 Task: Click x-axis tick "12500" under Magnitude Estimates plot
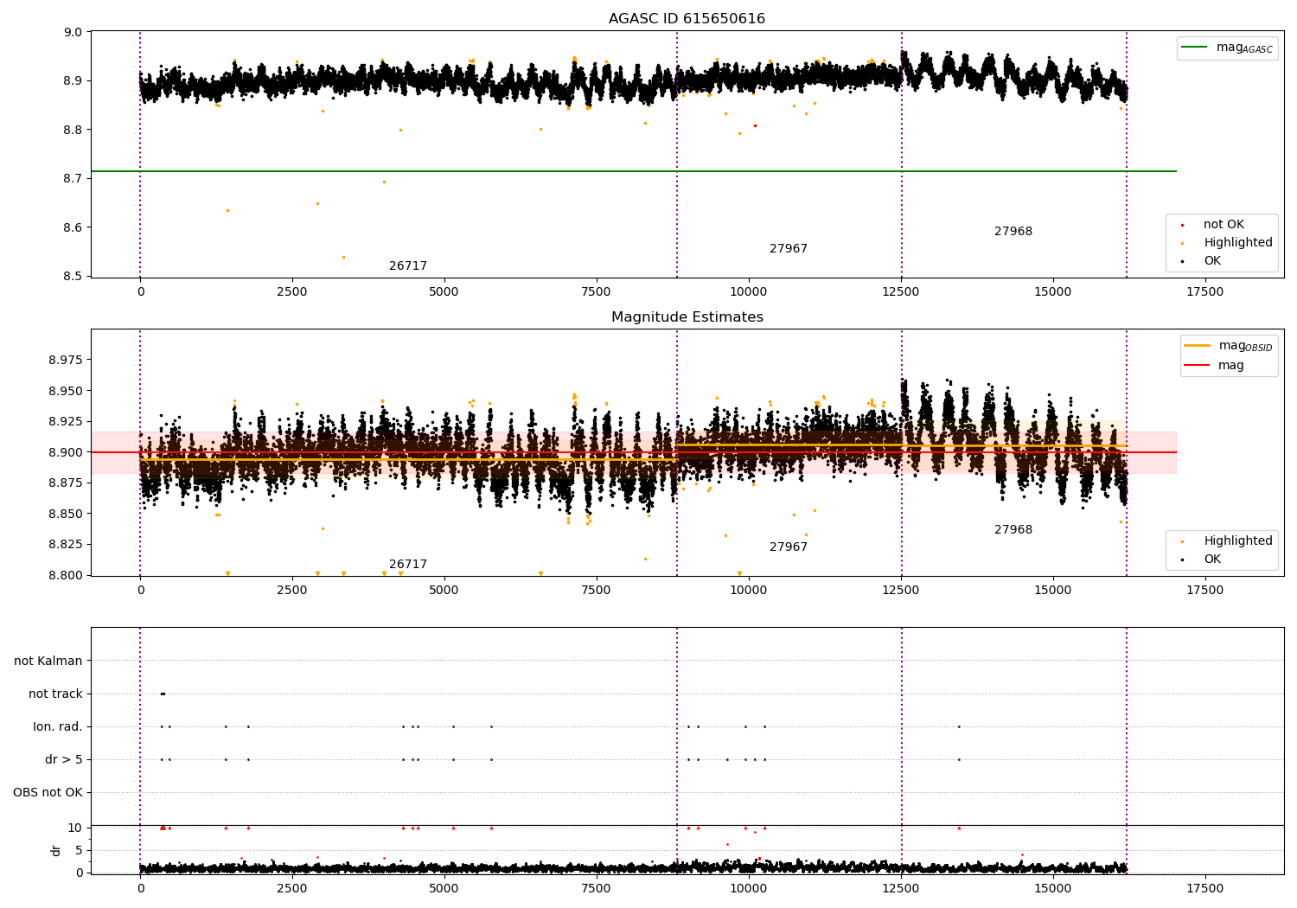[x=901, y=591]
